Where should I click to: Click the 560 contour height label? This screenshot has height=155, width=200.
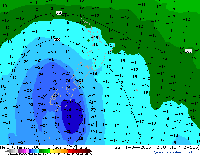click(x=57, y=40)
